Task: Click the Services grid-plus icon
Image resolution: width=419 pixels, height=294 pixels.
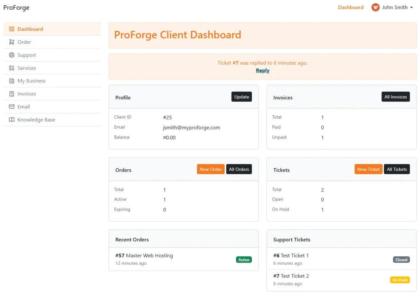Action: click(x=11, y=68)
